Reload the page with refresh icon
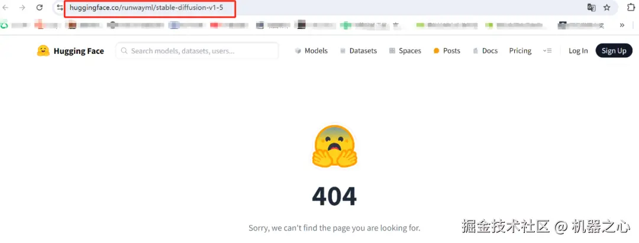The image size is (639, 243). coord(40,7)
